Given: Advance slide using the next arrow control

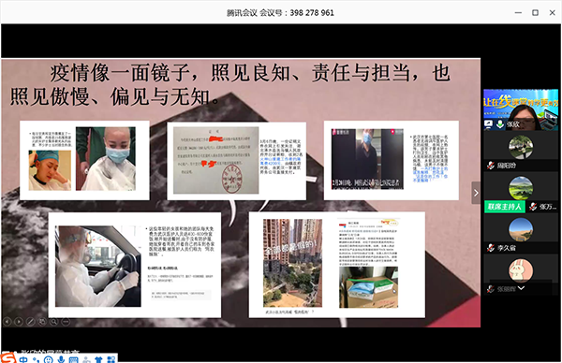Looking at the screenshot, I should pos(19,322).
